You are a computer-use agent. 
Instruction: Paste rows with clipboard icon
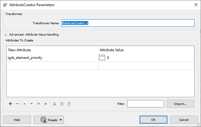(x=69, y=104)
